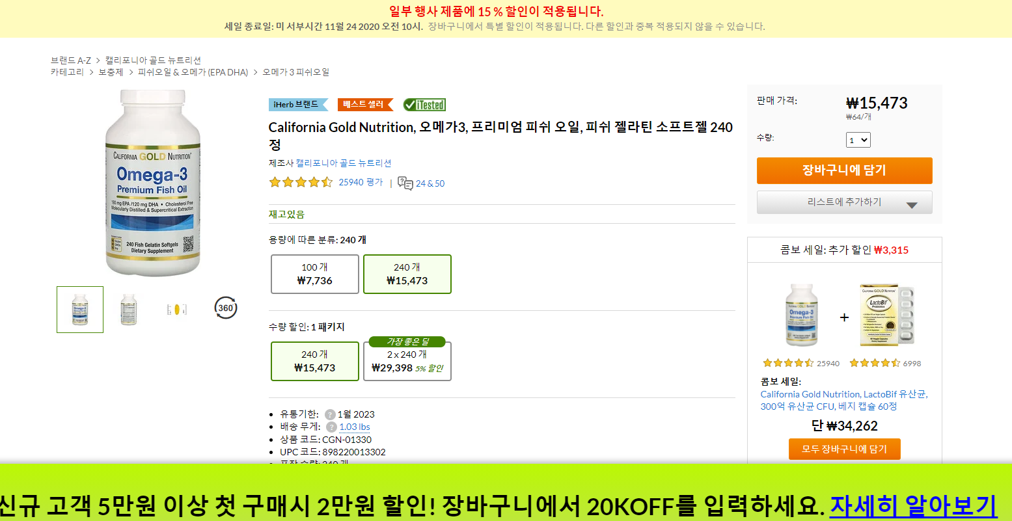This screenshot has height=521, width=1012.
Task: Select the third softgel thumbnail image
Action: pyautogui.click(x=177, y=310)
